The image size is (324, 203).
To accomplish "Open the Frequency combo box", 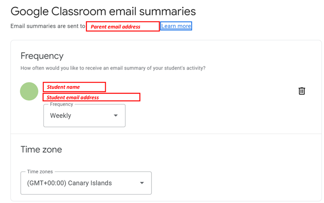I will pos(84,116).
